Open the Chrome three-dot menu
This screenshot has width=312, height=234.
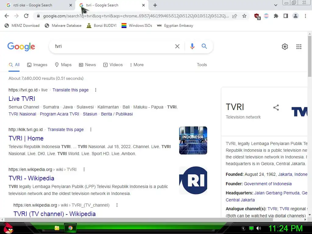tap(305, 16)
